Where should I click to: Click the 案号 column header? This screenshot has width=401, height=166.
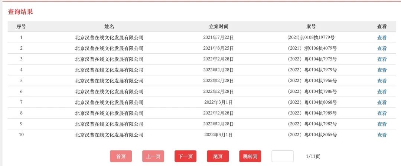point(311,27)
